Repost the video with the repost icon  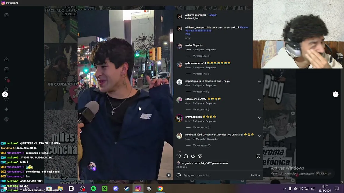(x=193, y=156)
